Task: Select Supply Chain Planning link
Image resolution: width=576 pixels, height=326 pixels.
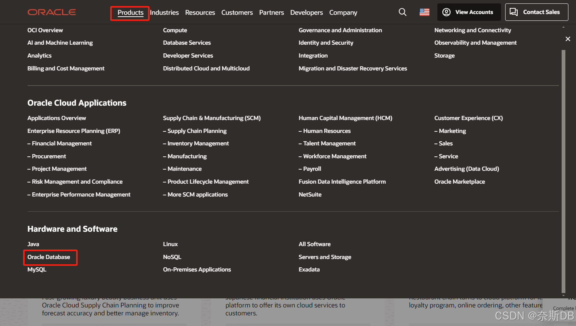Action: click(195, 131)
